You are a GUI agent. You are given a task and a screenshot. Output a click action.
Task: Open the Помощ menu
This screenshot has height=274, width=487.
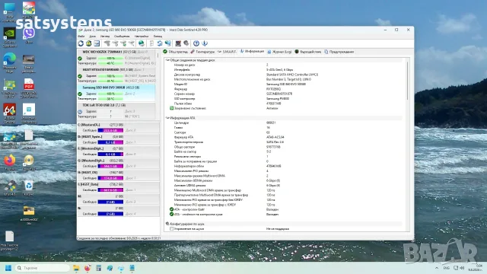[x=158, y=37]
